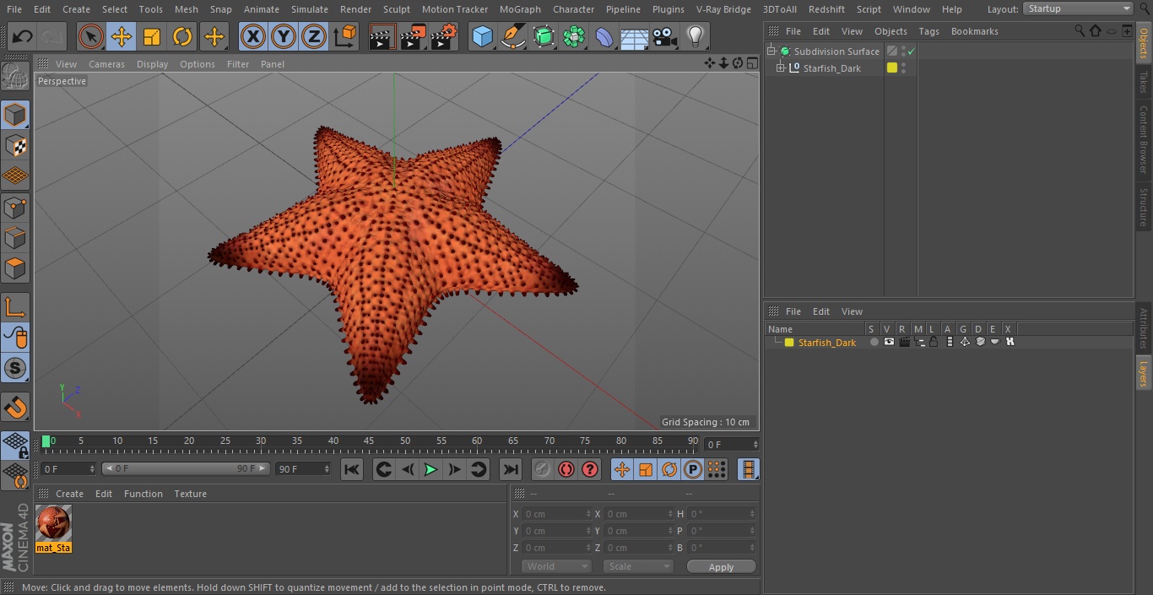Click the timeline preview range slider
The width and height of the screenshot is (1153, 595).
186,468
